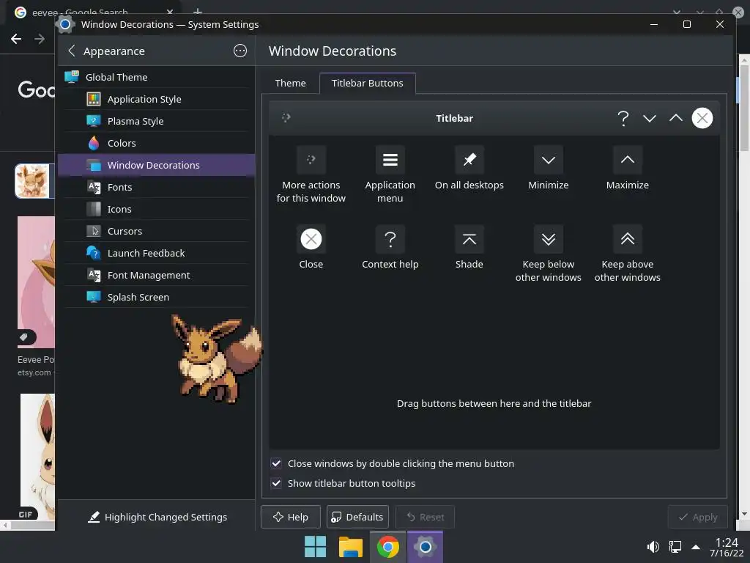
Task: Click the up chevron in Titlebar preview
Action: [x=675, y=118]
